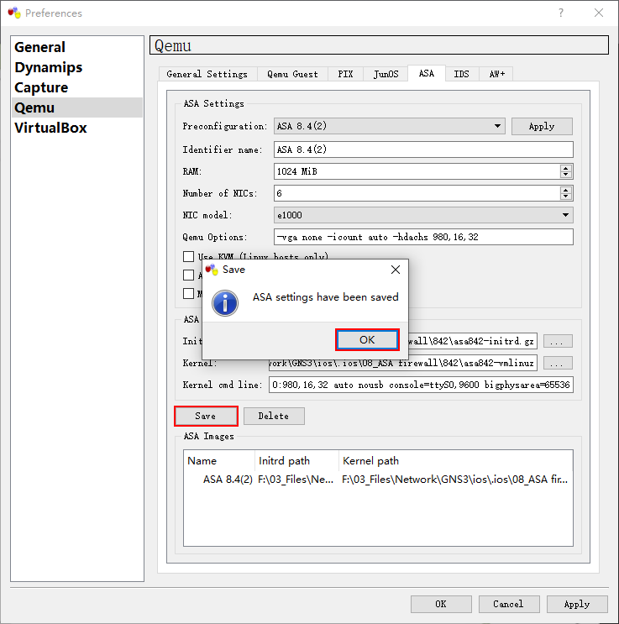
Task: Open the JunOS tab
Action: 386,74
